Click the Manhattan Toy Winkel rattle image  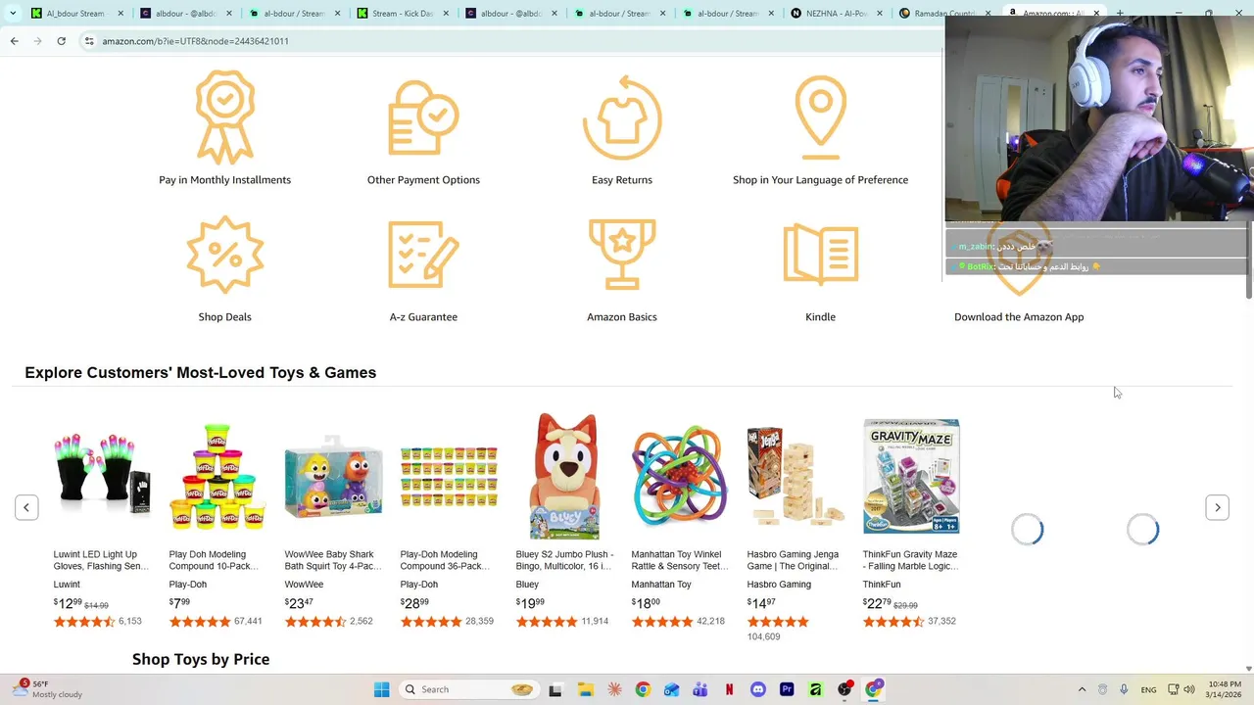680,476
